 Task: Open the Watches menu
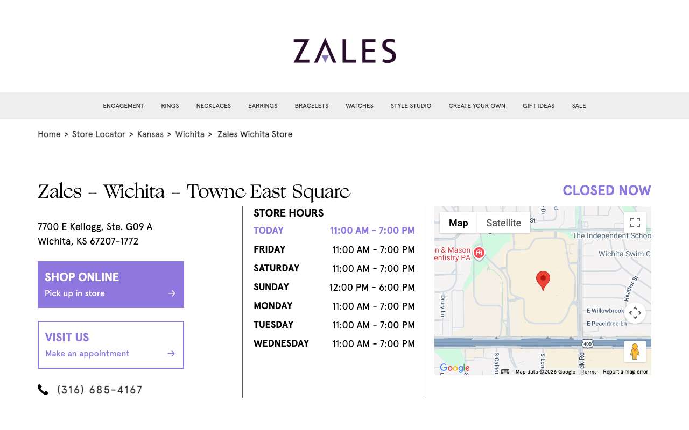click(360, 106)
